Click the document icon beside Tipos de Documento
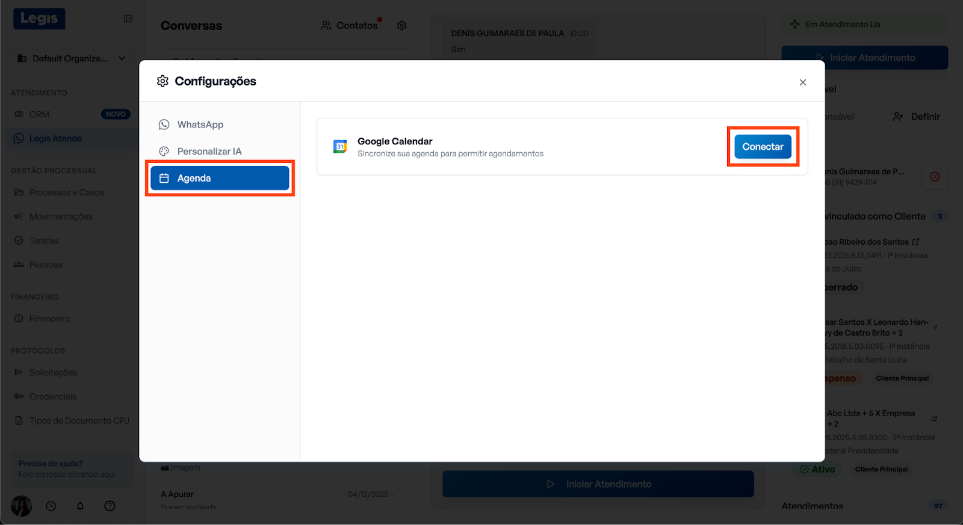Viewport: 963px width, 525px height. [x=19, y=421]
